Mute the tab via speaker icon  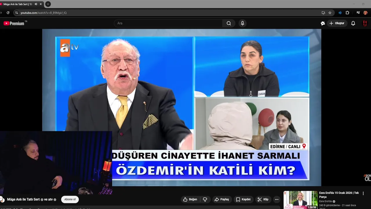coord(36,4)
